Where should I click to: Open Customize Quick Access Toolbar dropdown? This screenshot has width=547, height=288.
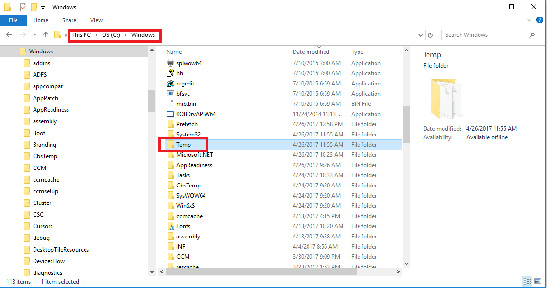(43, 7)
